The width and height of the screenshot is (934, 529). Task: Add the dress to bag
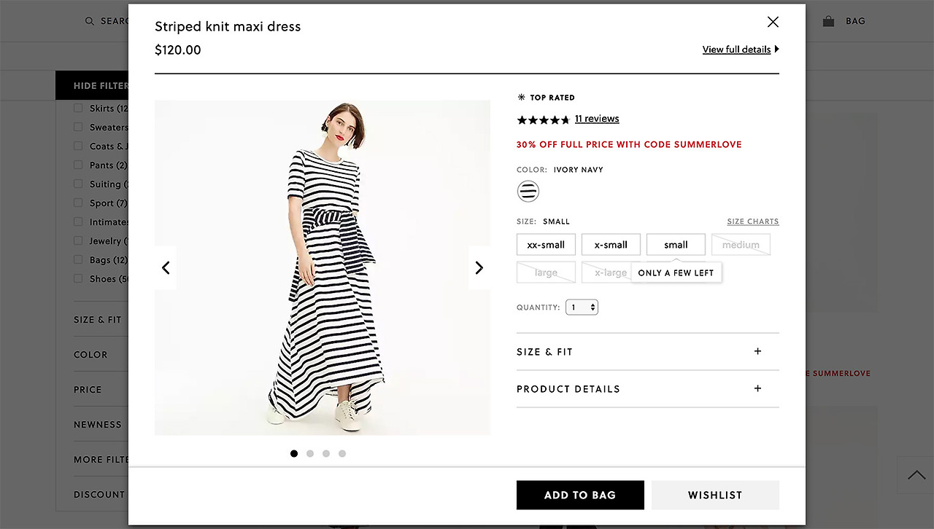click(x=580, y=495)
